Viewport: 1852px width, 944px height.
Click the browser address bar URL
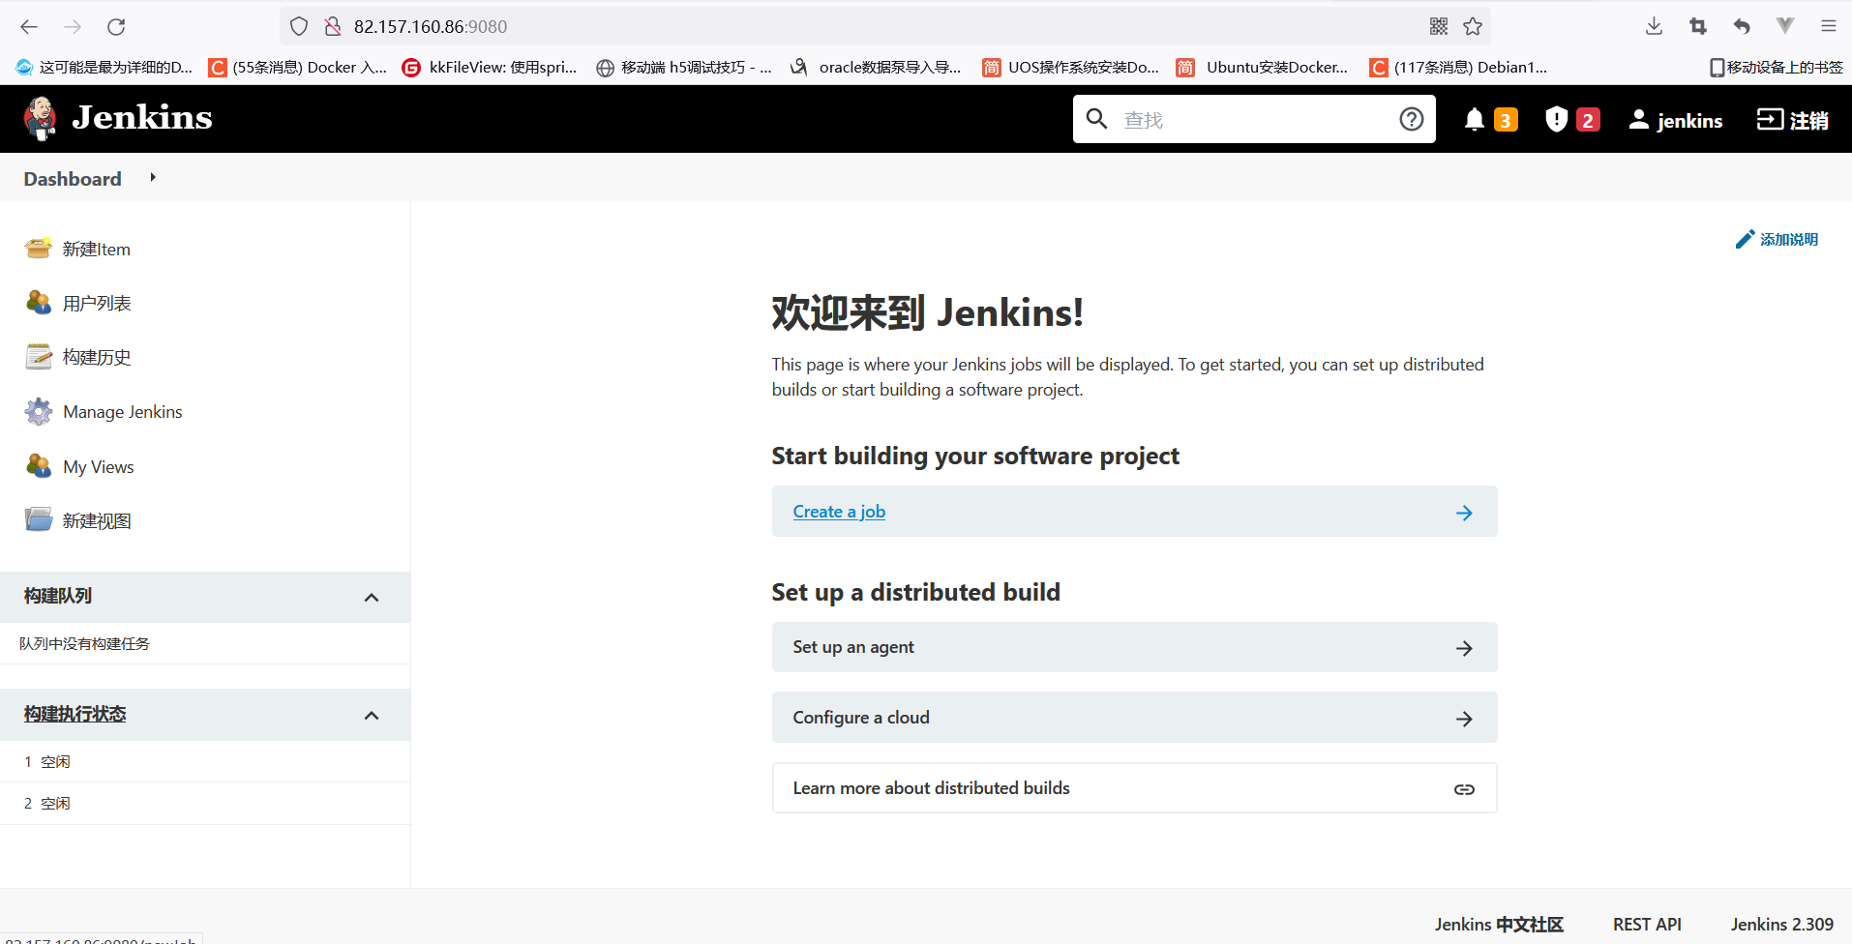click(431, 27)
